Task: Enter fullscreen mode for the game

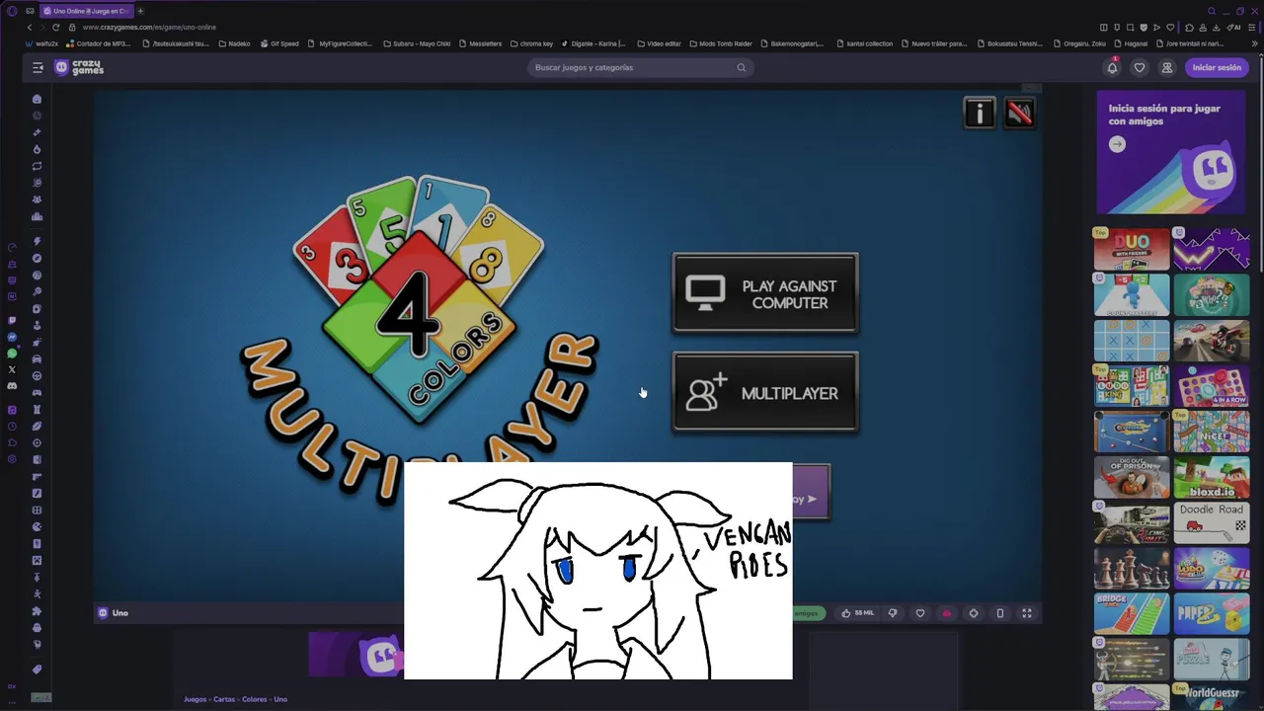Action: [x=1027, y=613]
